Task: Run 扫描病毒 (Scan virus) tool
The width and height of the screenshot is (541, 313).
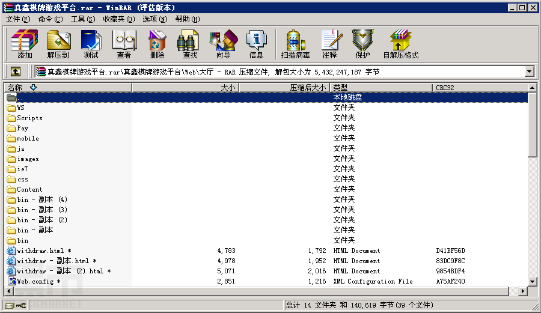Action: [x=295, y=44]
